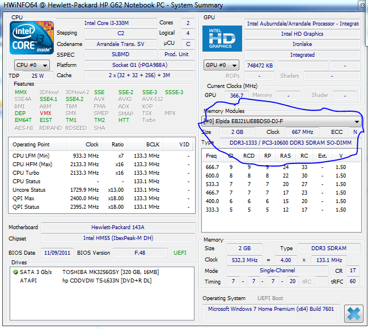Click the GPU clock 366.7 value
Viewport: 368px width, 329px height.
[236, 95]
